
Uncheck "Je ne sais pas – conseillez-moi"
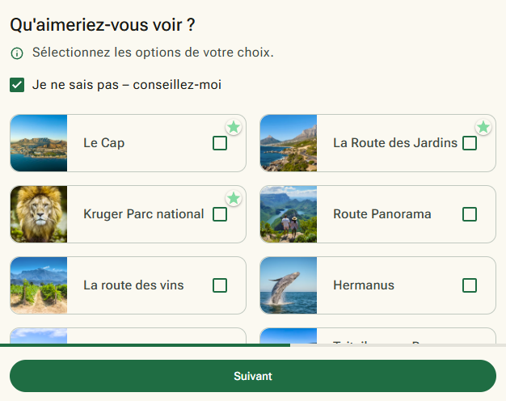coord(17,85)
